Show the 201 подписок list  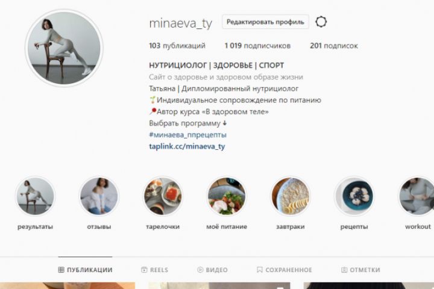coord(334,46)
